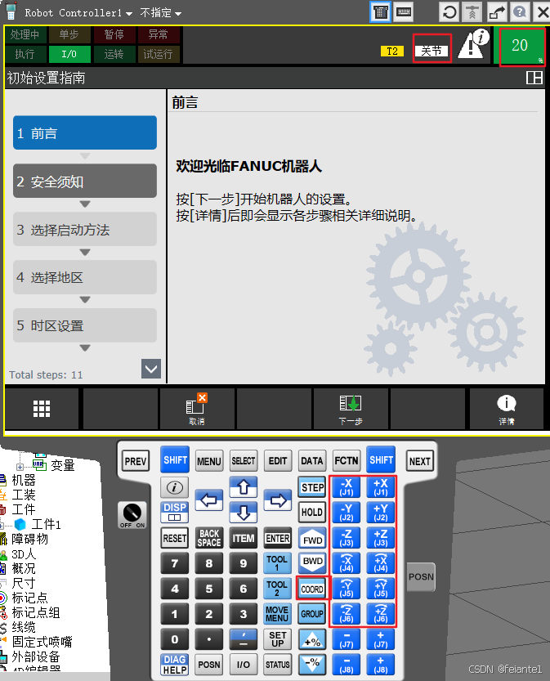
Task: Click the -(J7) jog key
Action: click(347, 639)
